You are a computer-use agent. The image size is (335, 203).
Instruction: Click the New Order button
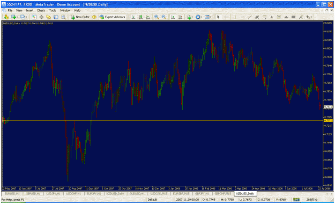(80, 17)
